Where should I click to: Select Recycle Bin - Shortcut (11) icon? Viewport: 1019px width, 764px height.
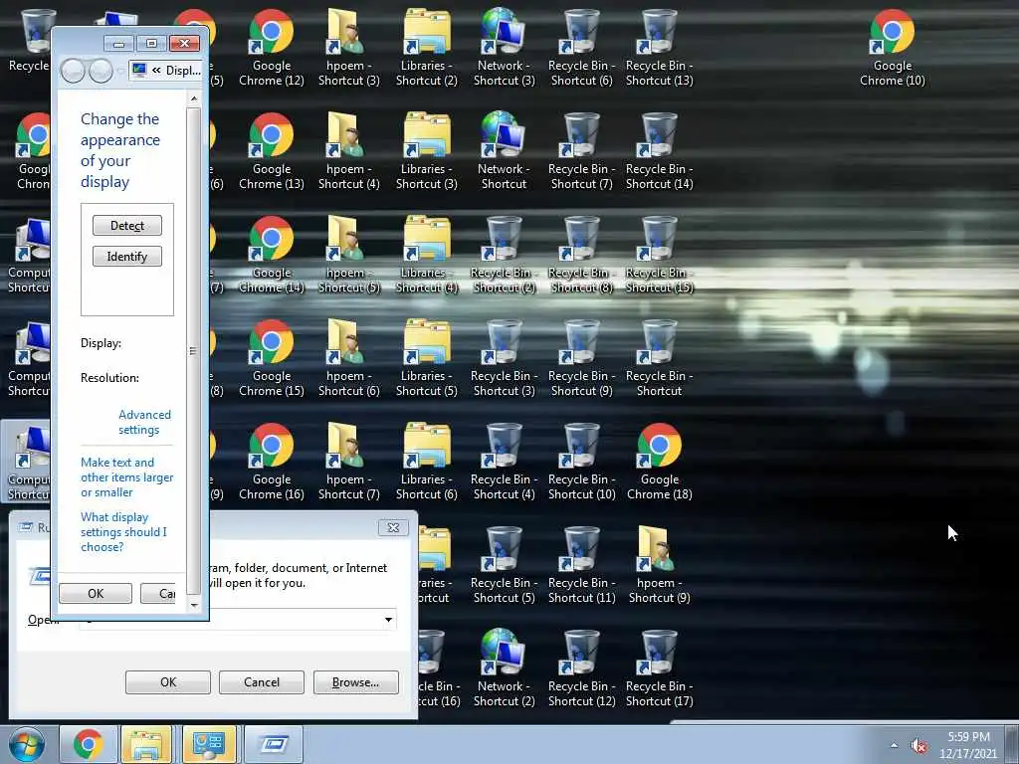581,565
